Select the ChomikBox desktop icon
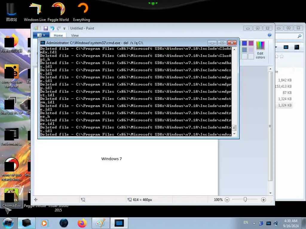This screenshot has width=306, height=229. click(x=12, y=198)
